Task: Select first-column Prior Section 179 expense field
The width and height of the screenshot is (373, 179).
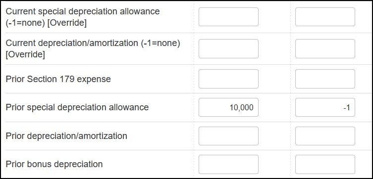Action: coord(228,79)
